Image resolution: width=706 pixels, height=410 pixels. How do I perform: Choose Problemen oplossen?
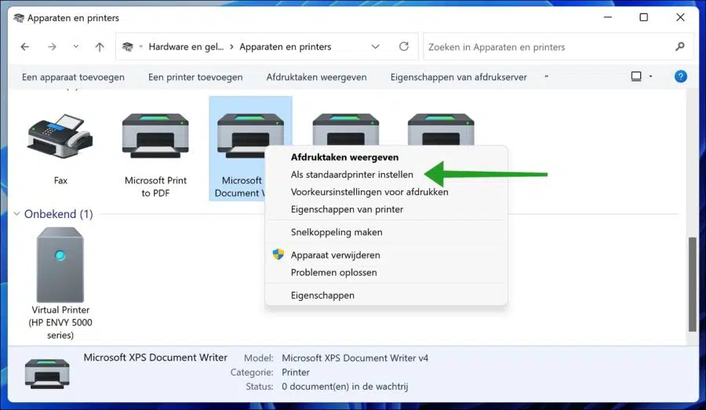click(386, 272)
